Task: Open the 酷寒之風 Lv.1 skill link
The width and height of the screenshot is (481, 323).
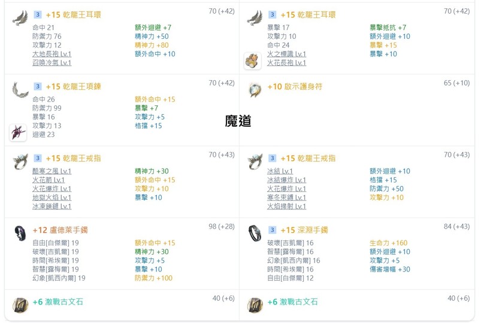Action: click(52, 171)
